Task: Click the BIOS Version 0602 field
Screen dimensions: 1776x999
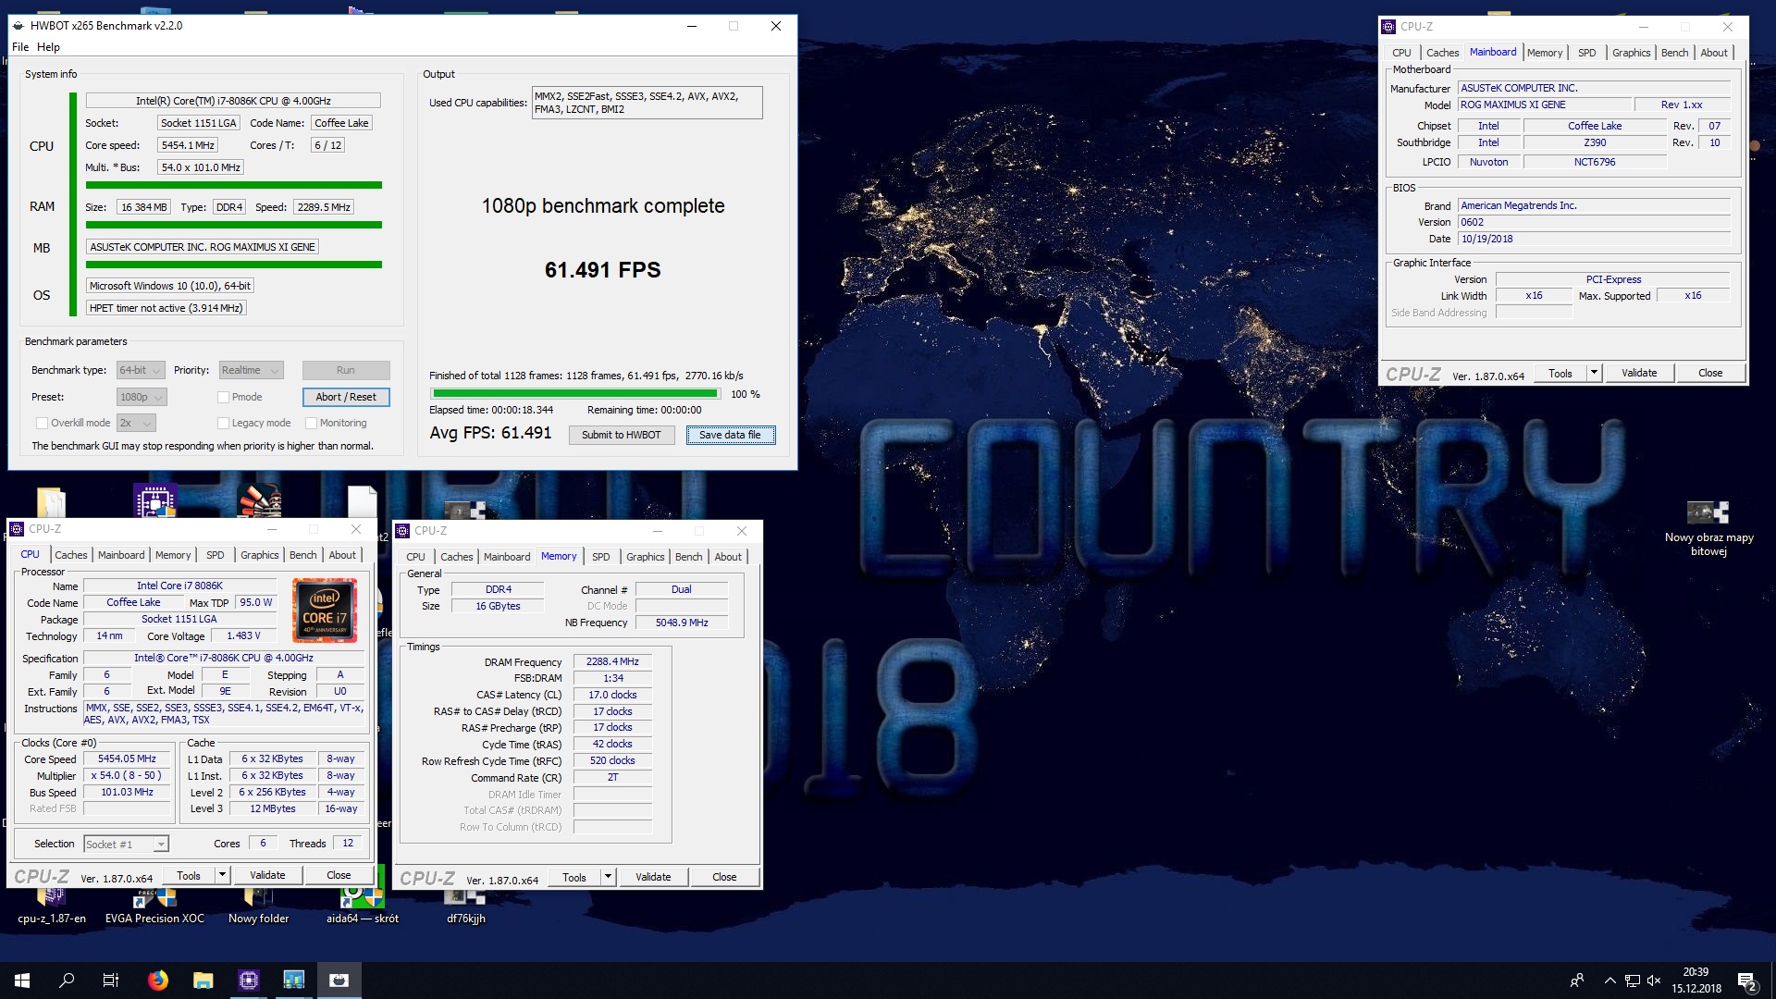Action: coord(1594,222)
